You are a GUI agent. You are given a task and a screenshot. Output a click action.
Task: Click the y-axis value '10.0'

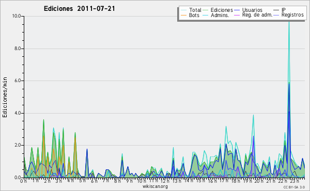pos(17,16)
